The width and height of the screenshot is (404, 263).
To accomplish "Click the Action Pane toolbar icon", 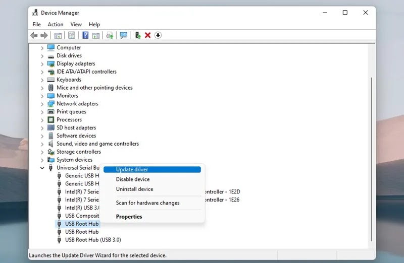I will tap(96, 35).
